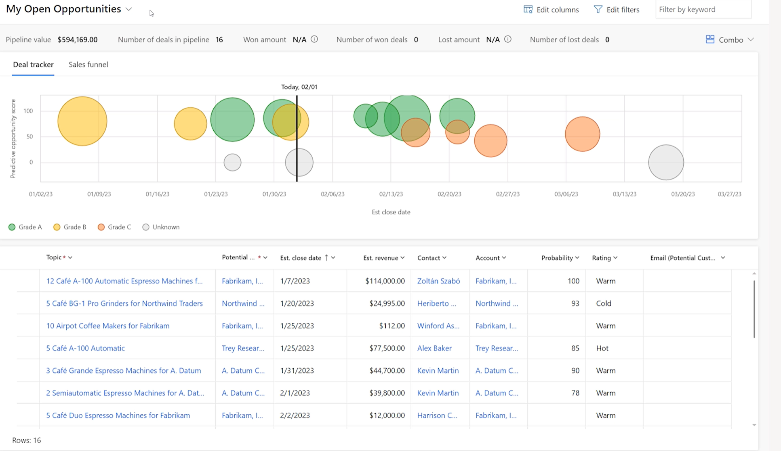
Task: Open 3 Café Grande Espresso Machines opportunity
Action: pyautogui.click(x=123, y=370)
